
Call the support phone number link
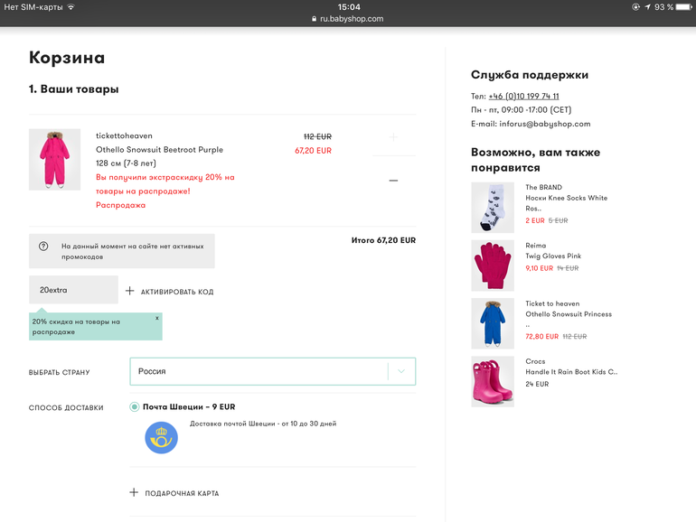point(523,97)
